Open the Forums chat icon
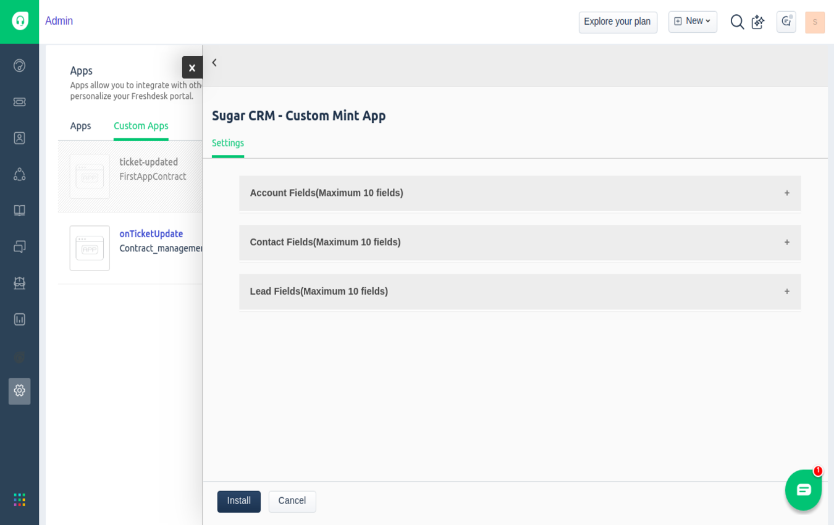 (19, 246)
